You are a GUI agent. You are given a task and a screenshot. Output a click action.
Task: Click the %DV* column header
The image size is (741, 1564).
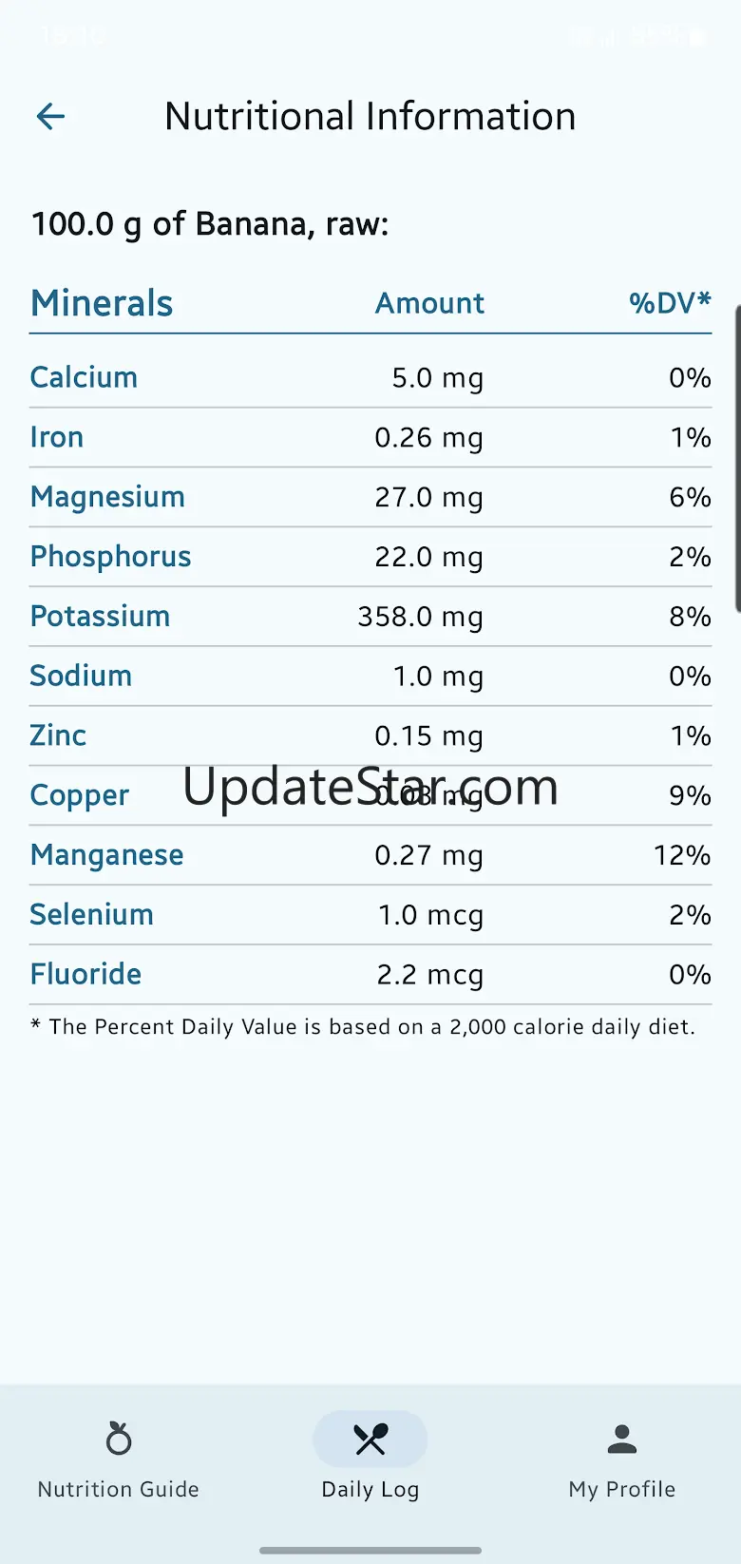click(x=670, y=303)
